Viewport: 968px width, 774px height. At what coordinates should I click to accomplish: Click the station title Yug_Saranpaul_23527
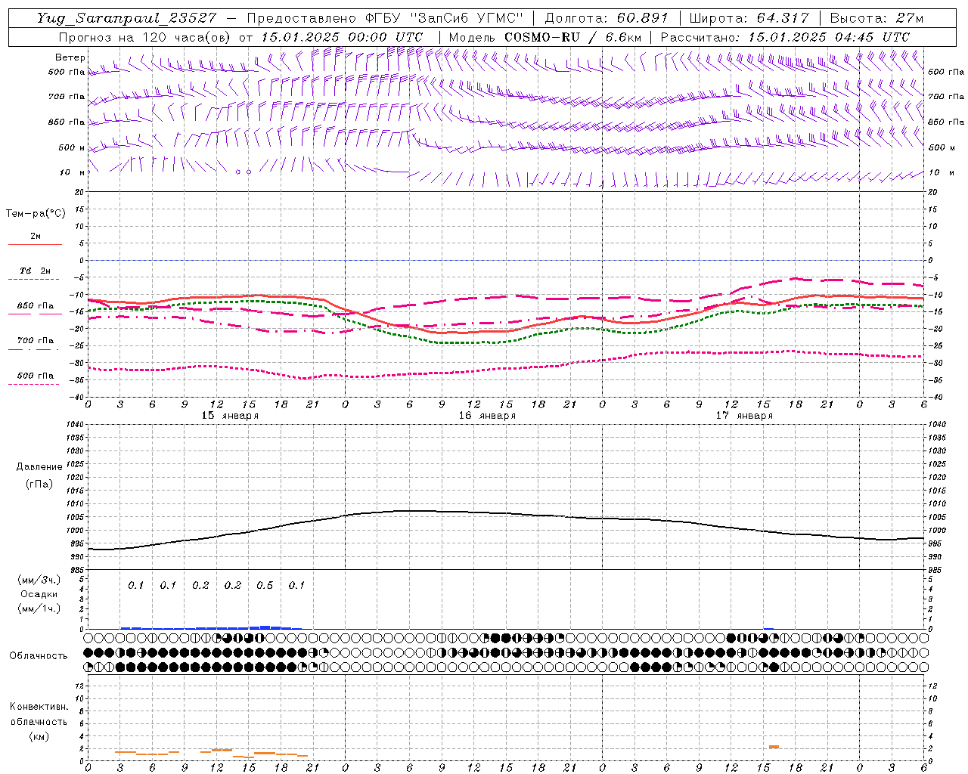tap(127, 18)
